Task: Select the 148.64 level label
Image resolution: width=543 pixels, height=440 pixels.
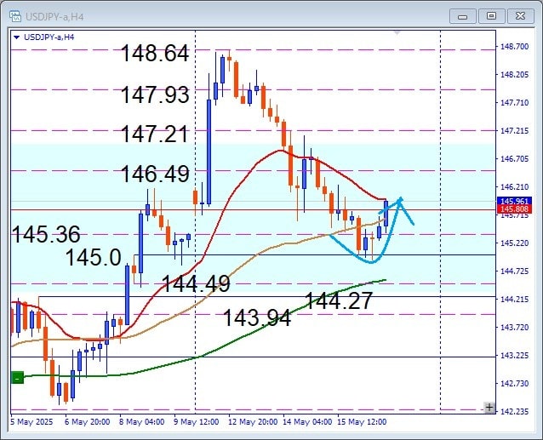Action: click(x=155, y=53)
